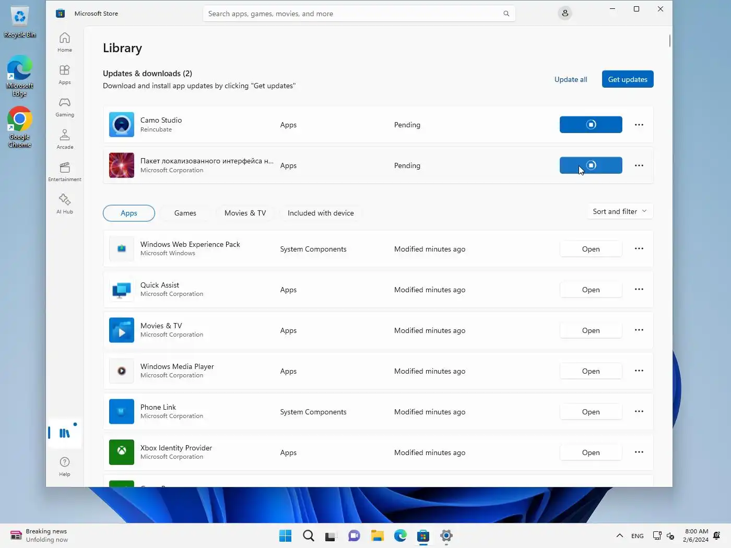Open File Explorer from the taskbar
The image size is (731, 548).
378,536
